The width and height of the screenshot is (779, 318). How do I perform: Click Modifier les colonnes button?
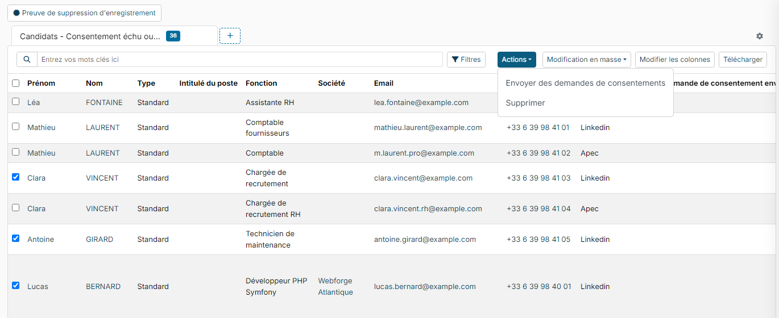pos(674,60)
